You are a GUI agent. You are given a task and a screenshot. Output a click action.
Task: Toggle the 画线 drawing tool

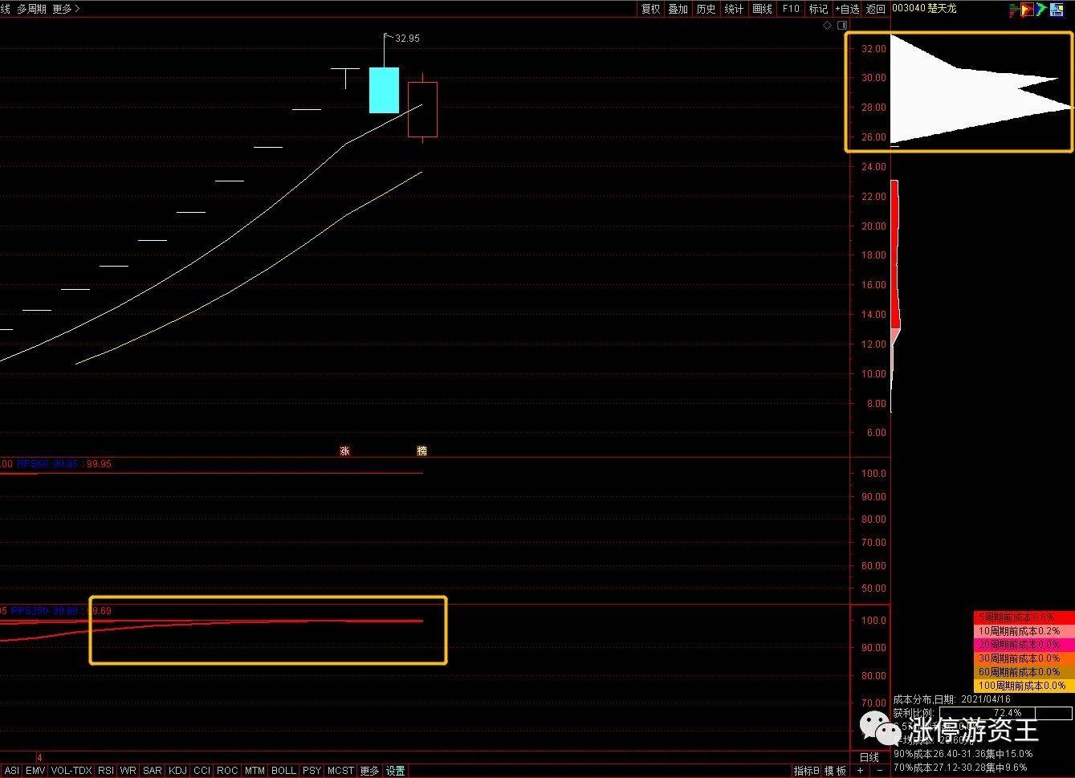pos(762,9)
